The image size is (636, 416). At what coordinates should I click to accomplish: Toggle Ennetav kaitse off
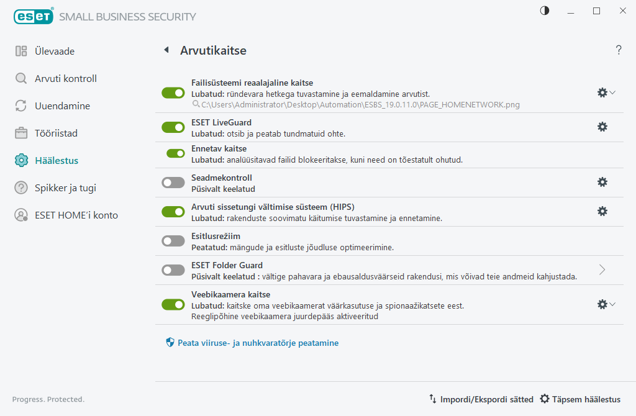pyautogui.click(x=176, y=153)
